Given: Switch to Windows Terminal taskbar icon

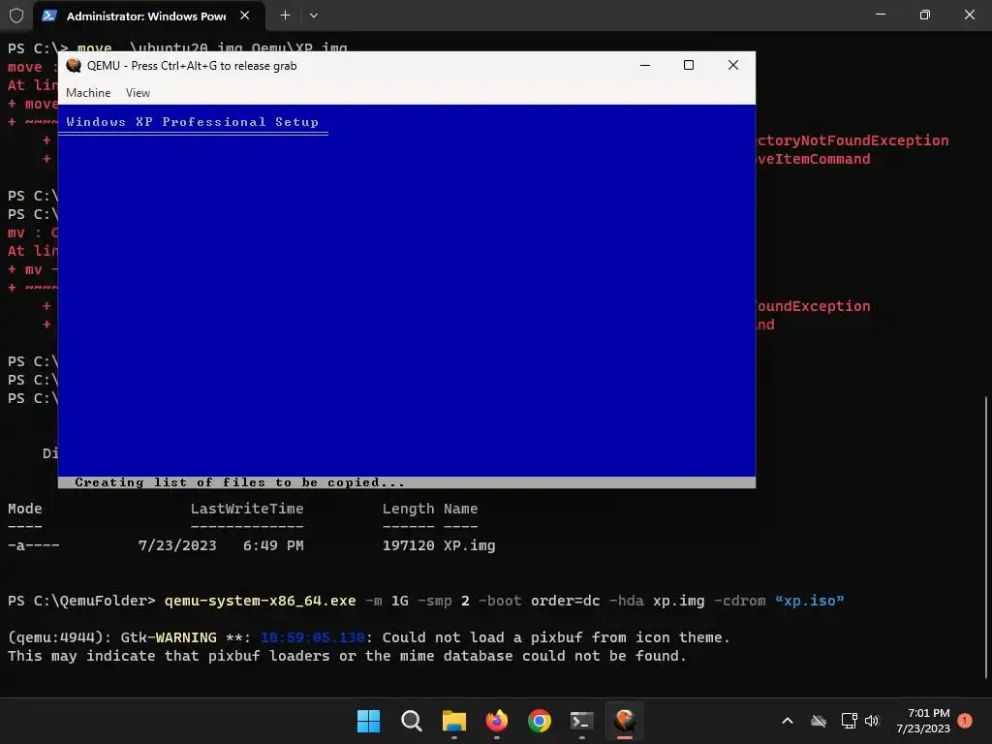Looking at the screenshot, I should click(x=581, y=721).
